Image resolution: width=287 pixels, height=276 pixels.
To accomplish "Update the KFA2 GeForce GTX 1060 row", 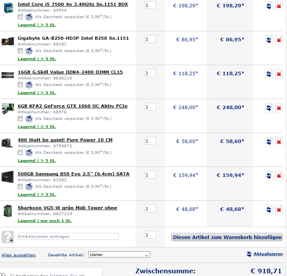I will pyautogui.click(x=269, y=108).
